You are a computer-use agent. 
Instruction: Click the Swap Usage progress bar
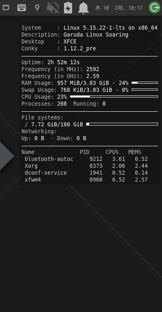tap(145, 89)
